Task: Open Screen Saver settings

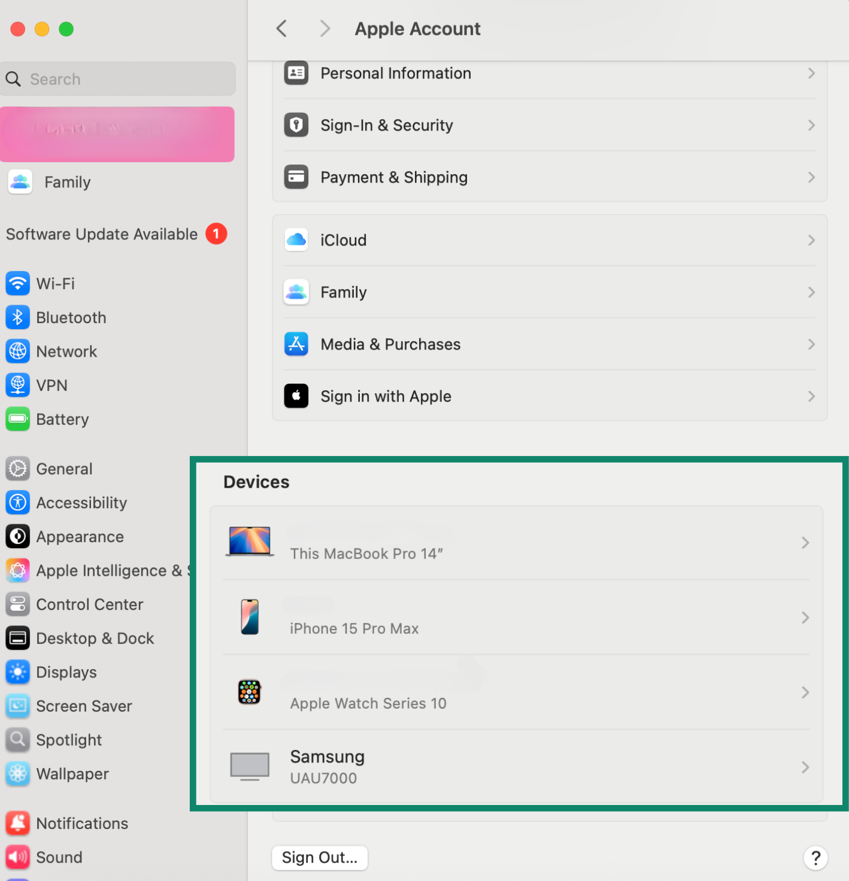Action: 84,706
